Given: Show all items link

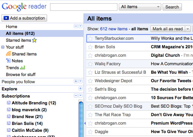Looking at the screenshot, I should (140, 29).
